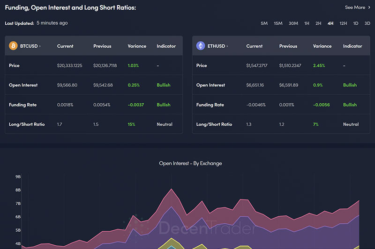Choose the 30M timeframe
This screenshot has width=375, height=249.
pos(293,23)
